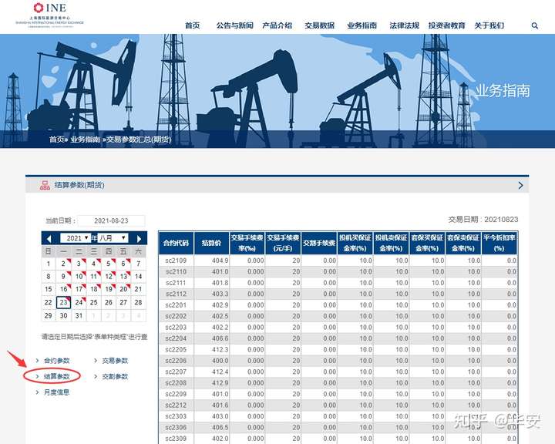
Task: Select the 月度信息 link
Action: click(x=56, y=392)
